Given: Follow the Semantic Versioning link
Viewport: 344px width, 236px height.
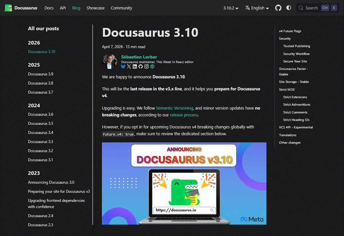Looking at the screenshot, I should [174, 108].
